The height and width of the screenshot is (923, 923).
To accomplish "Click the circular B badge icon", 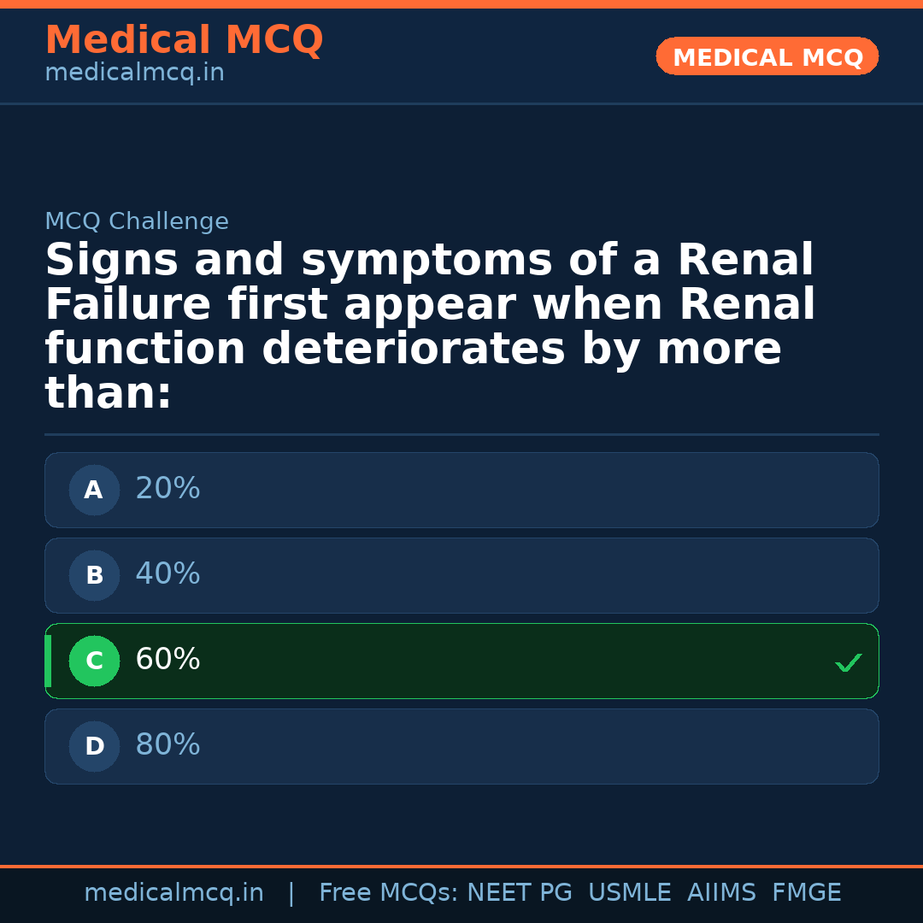I will pyautogui.click(x=94, y=575).
